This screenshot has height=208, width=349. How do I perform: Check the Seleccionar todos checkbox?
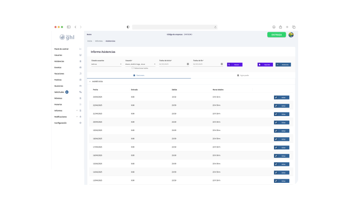click(x=132, y=68)
